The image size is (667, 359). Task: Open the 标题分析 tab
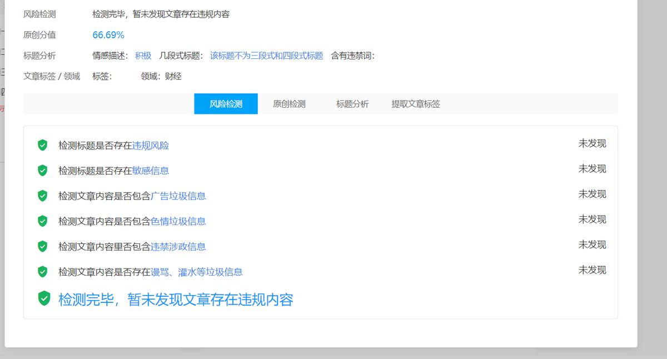pos(352,103)
